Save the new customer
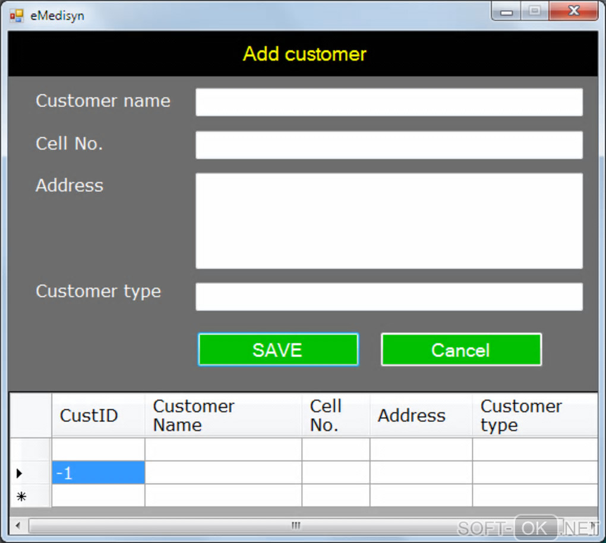This screenshot has height=543, width=606. coord(278,349)
